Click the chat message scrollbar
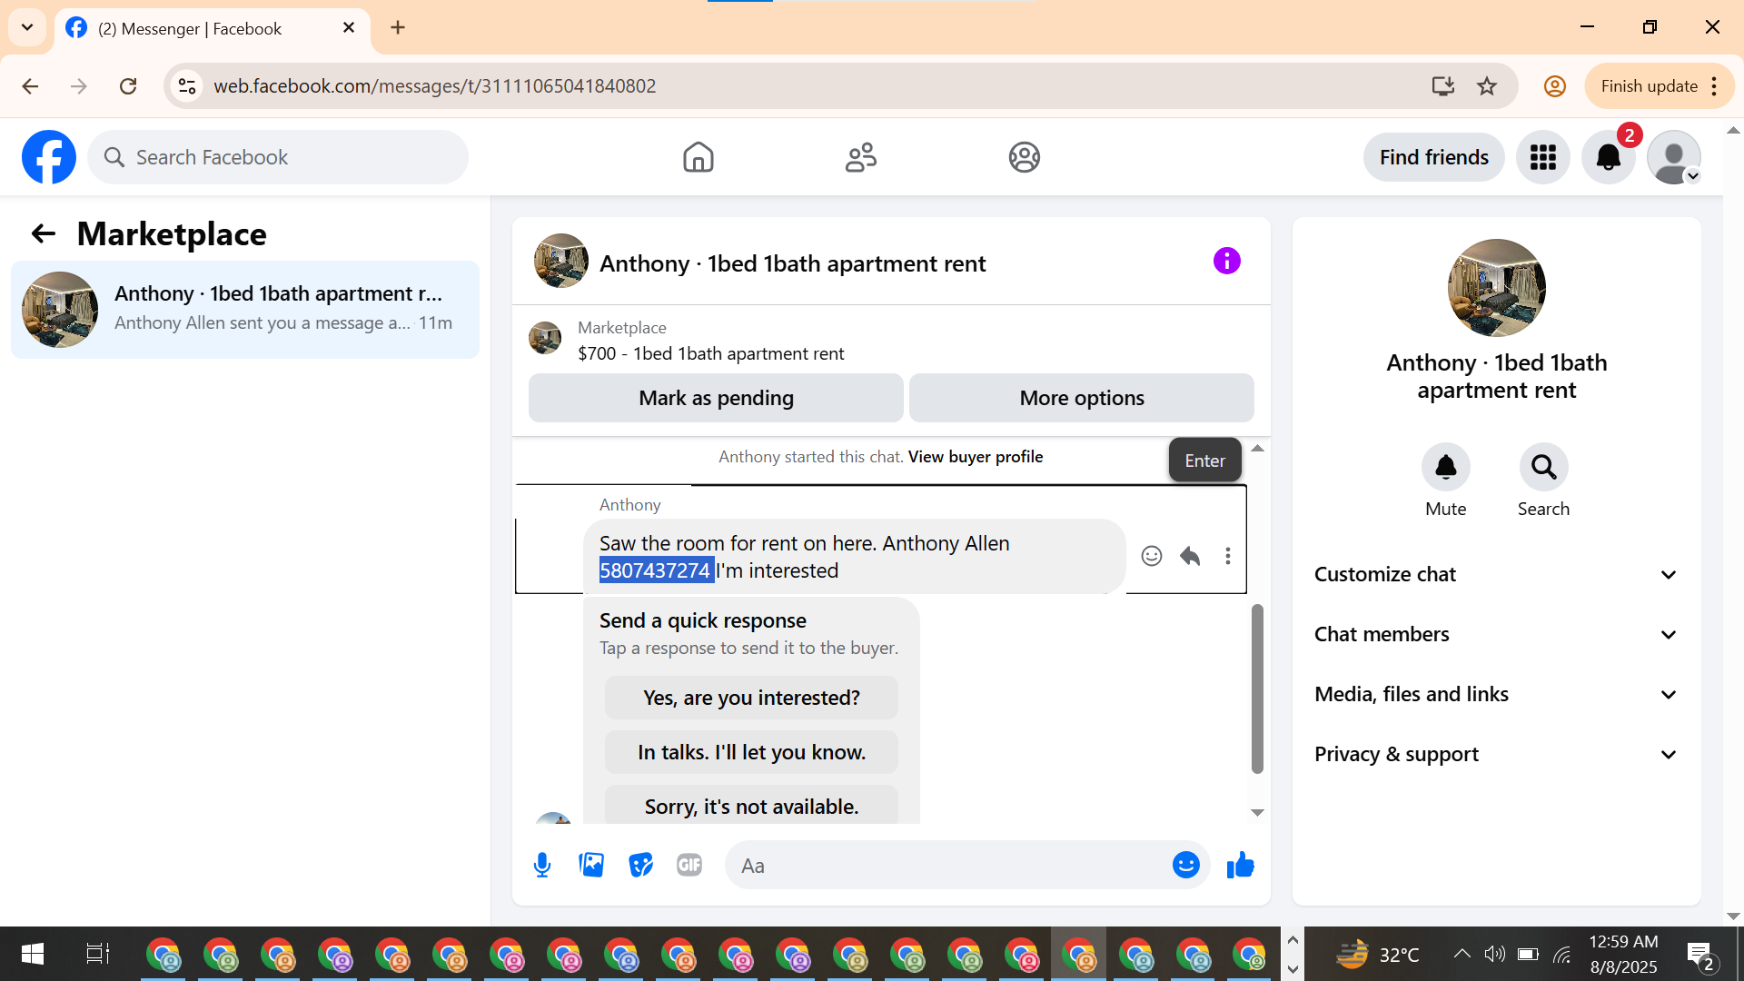 point(1257,688)
